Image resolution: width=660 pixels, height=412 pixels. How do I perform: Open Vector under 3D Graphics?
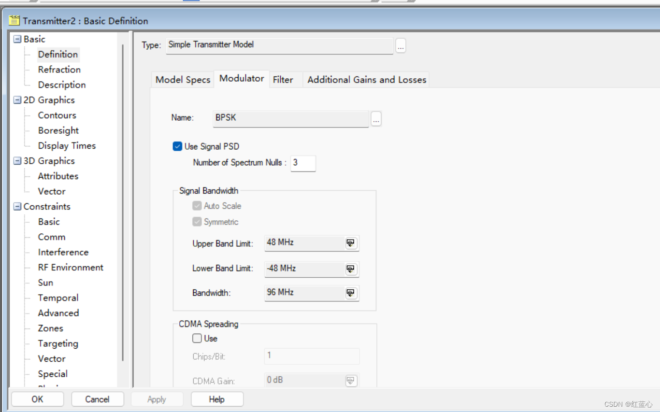click(x=52, y=191)
